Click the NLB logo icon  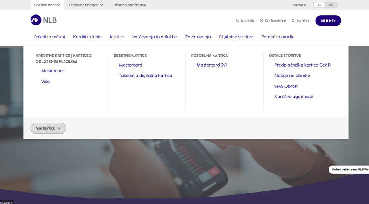pos(36,20)
